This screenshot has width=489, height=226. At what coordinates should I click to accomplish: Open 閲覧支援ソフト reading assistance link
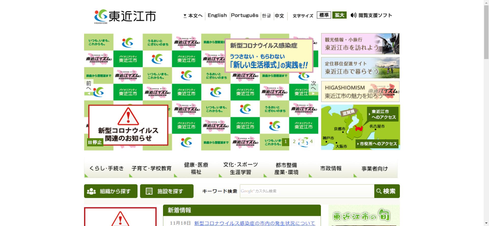click(x=371, y=15)
